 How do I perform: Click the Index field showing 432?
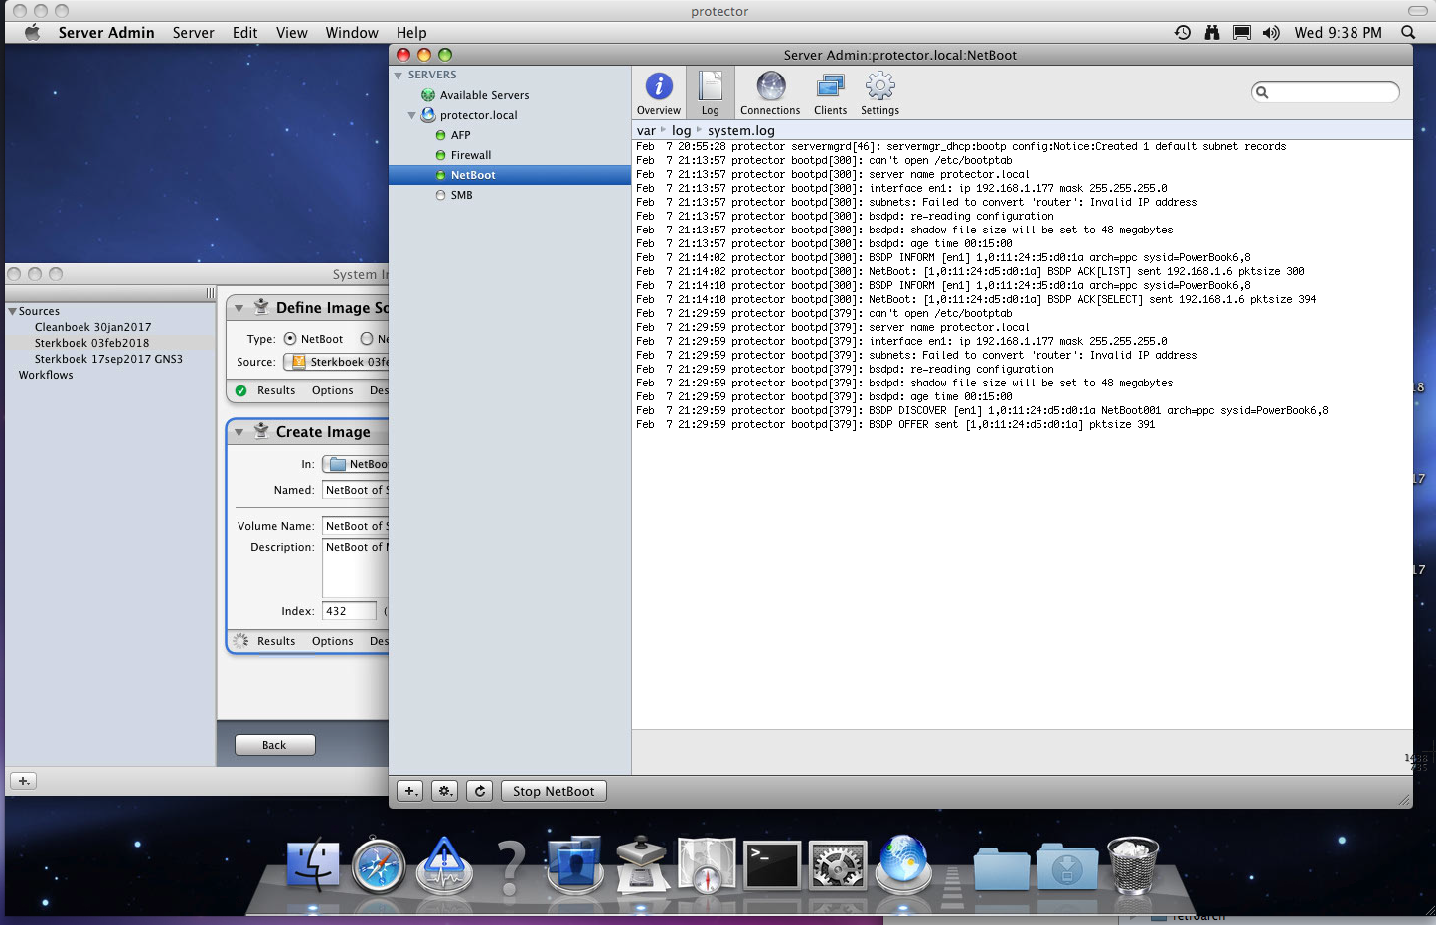pos(349,611)
